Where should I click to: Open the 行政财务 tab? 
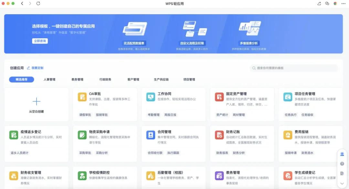pyautogui.click(x=105, y=79)
